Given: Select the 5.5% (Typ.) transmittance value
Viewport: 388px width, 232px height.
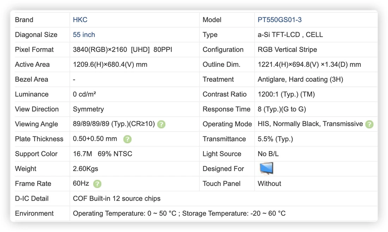Looking at the screenshot, I should coord(275,139).
